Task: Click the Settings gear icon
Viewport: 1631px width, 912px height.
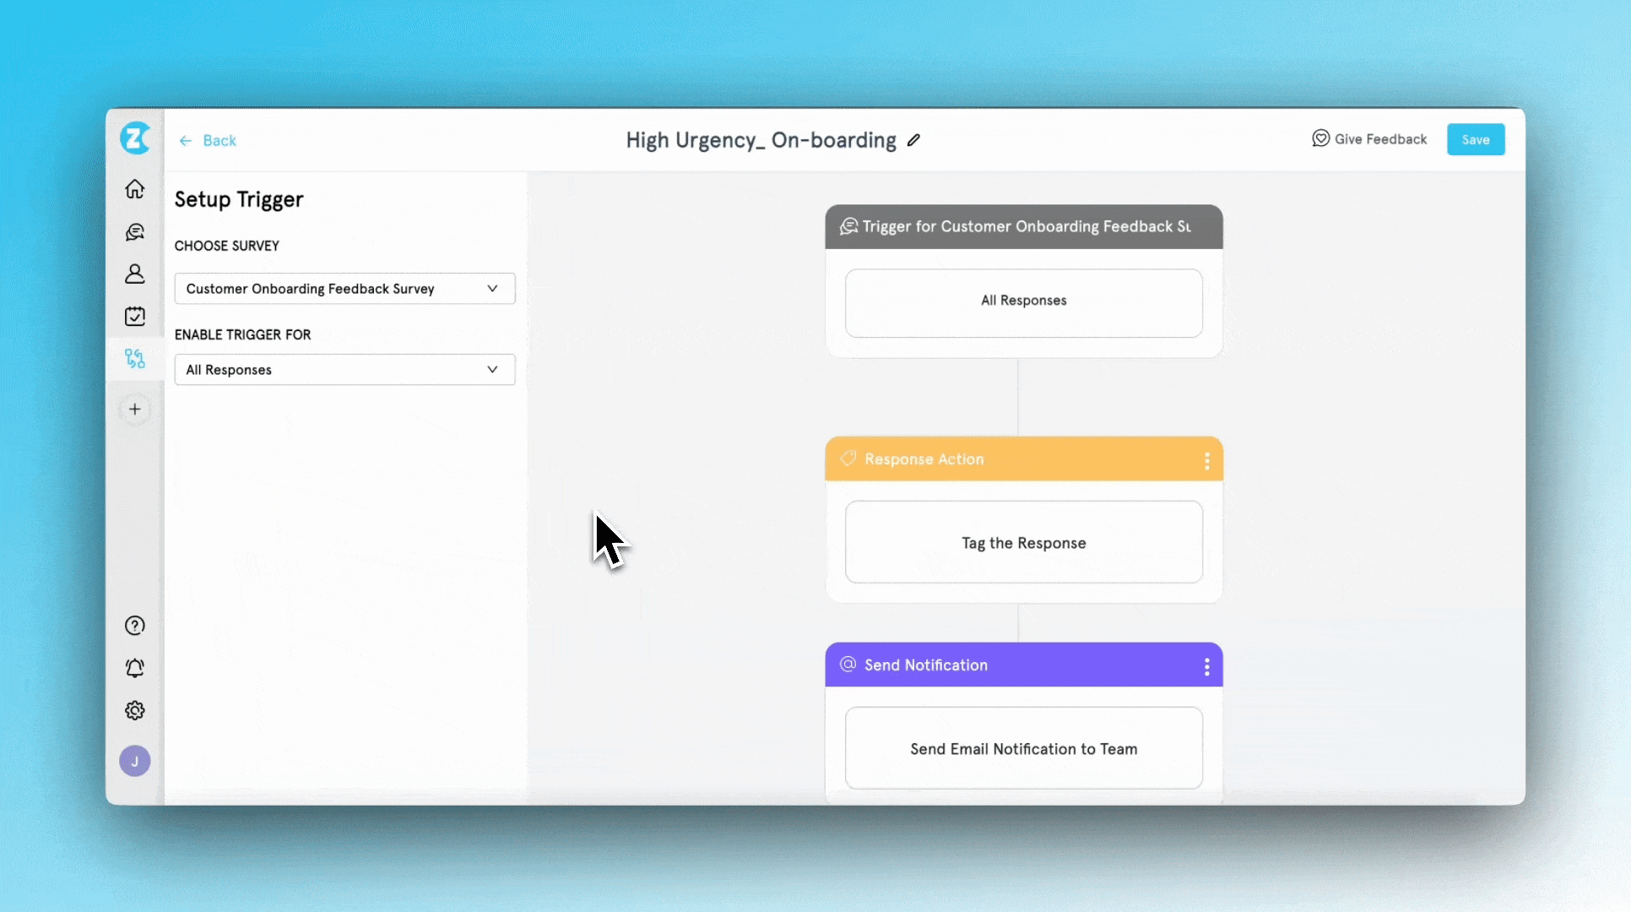Action: (x=134, y=710)
